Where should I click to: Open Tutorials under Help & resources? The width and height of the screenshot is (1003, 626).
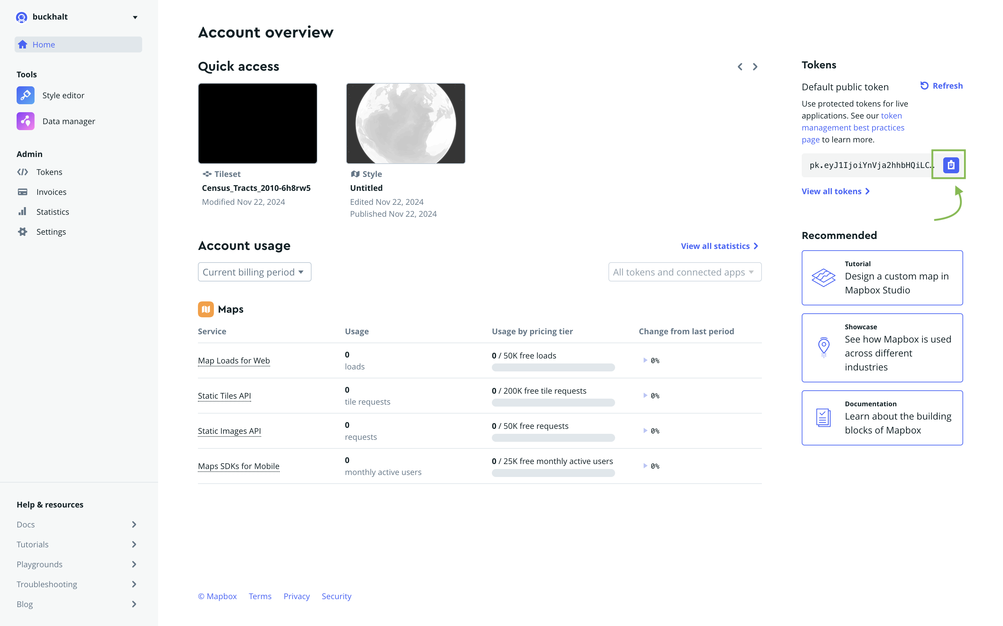[32, 544]
